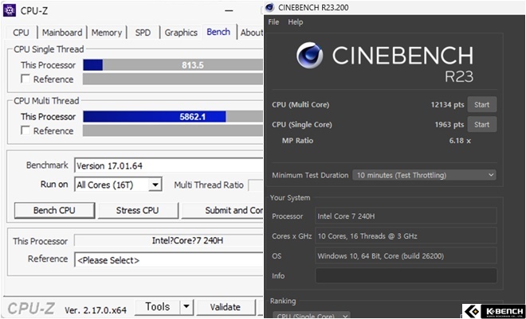526x319 pixels.
Task: Click the Cinebench sphere logo
Action: click(310, 56)
